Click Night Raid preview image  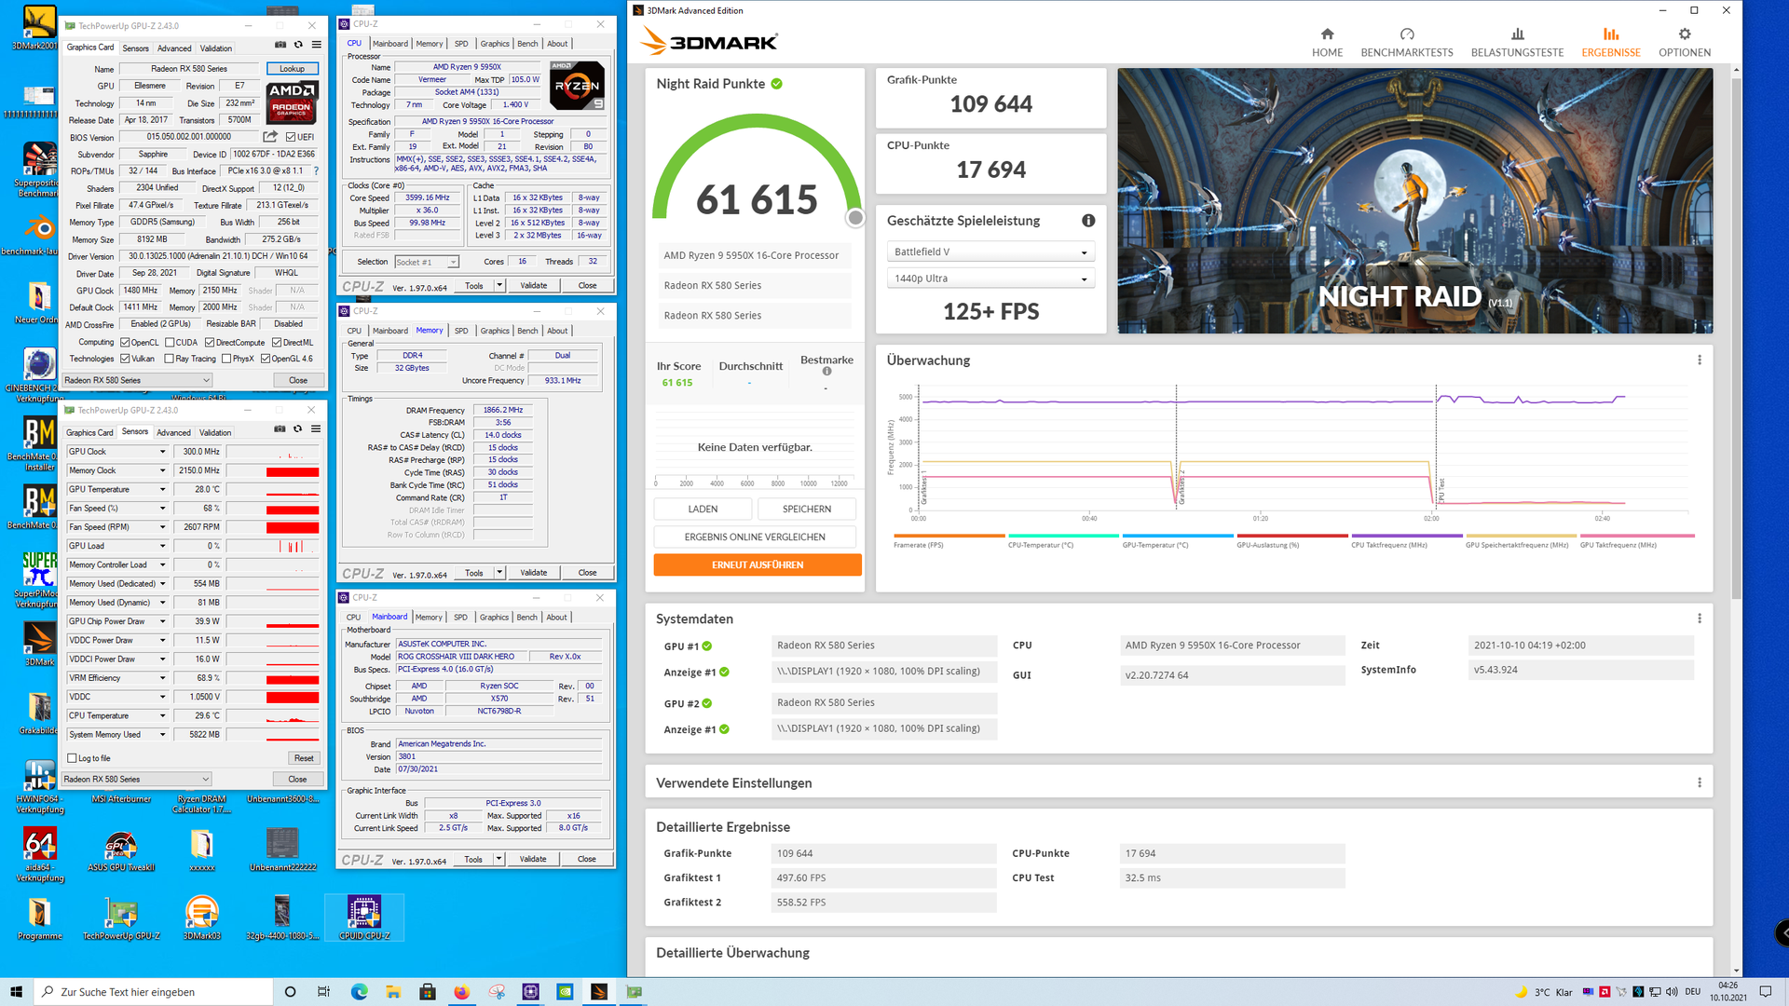pos(1414,201)
